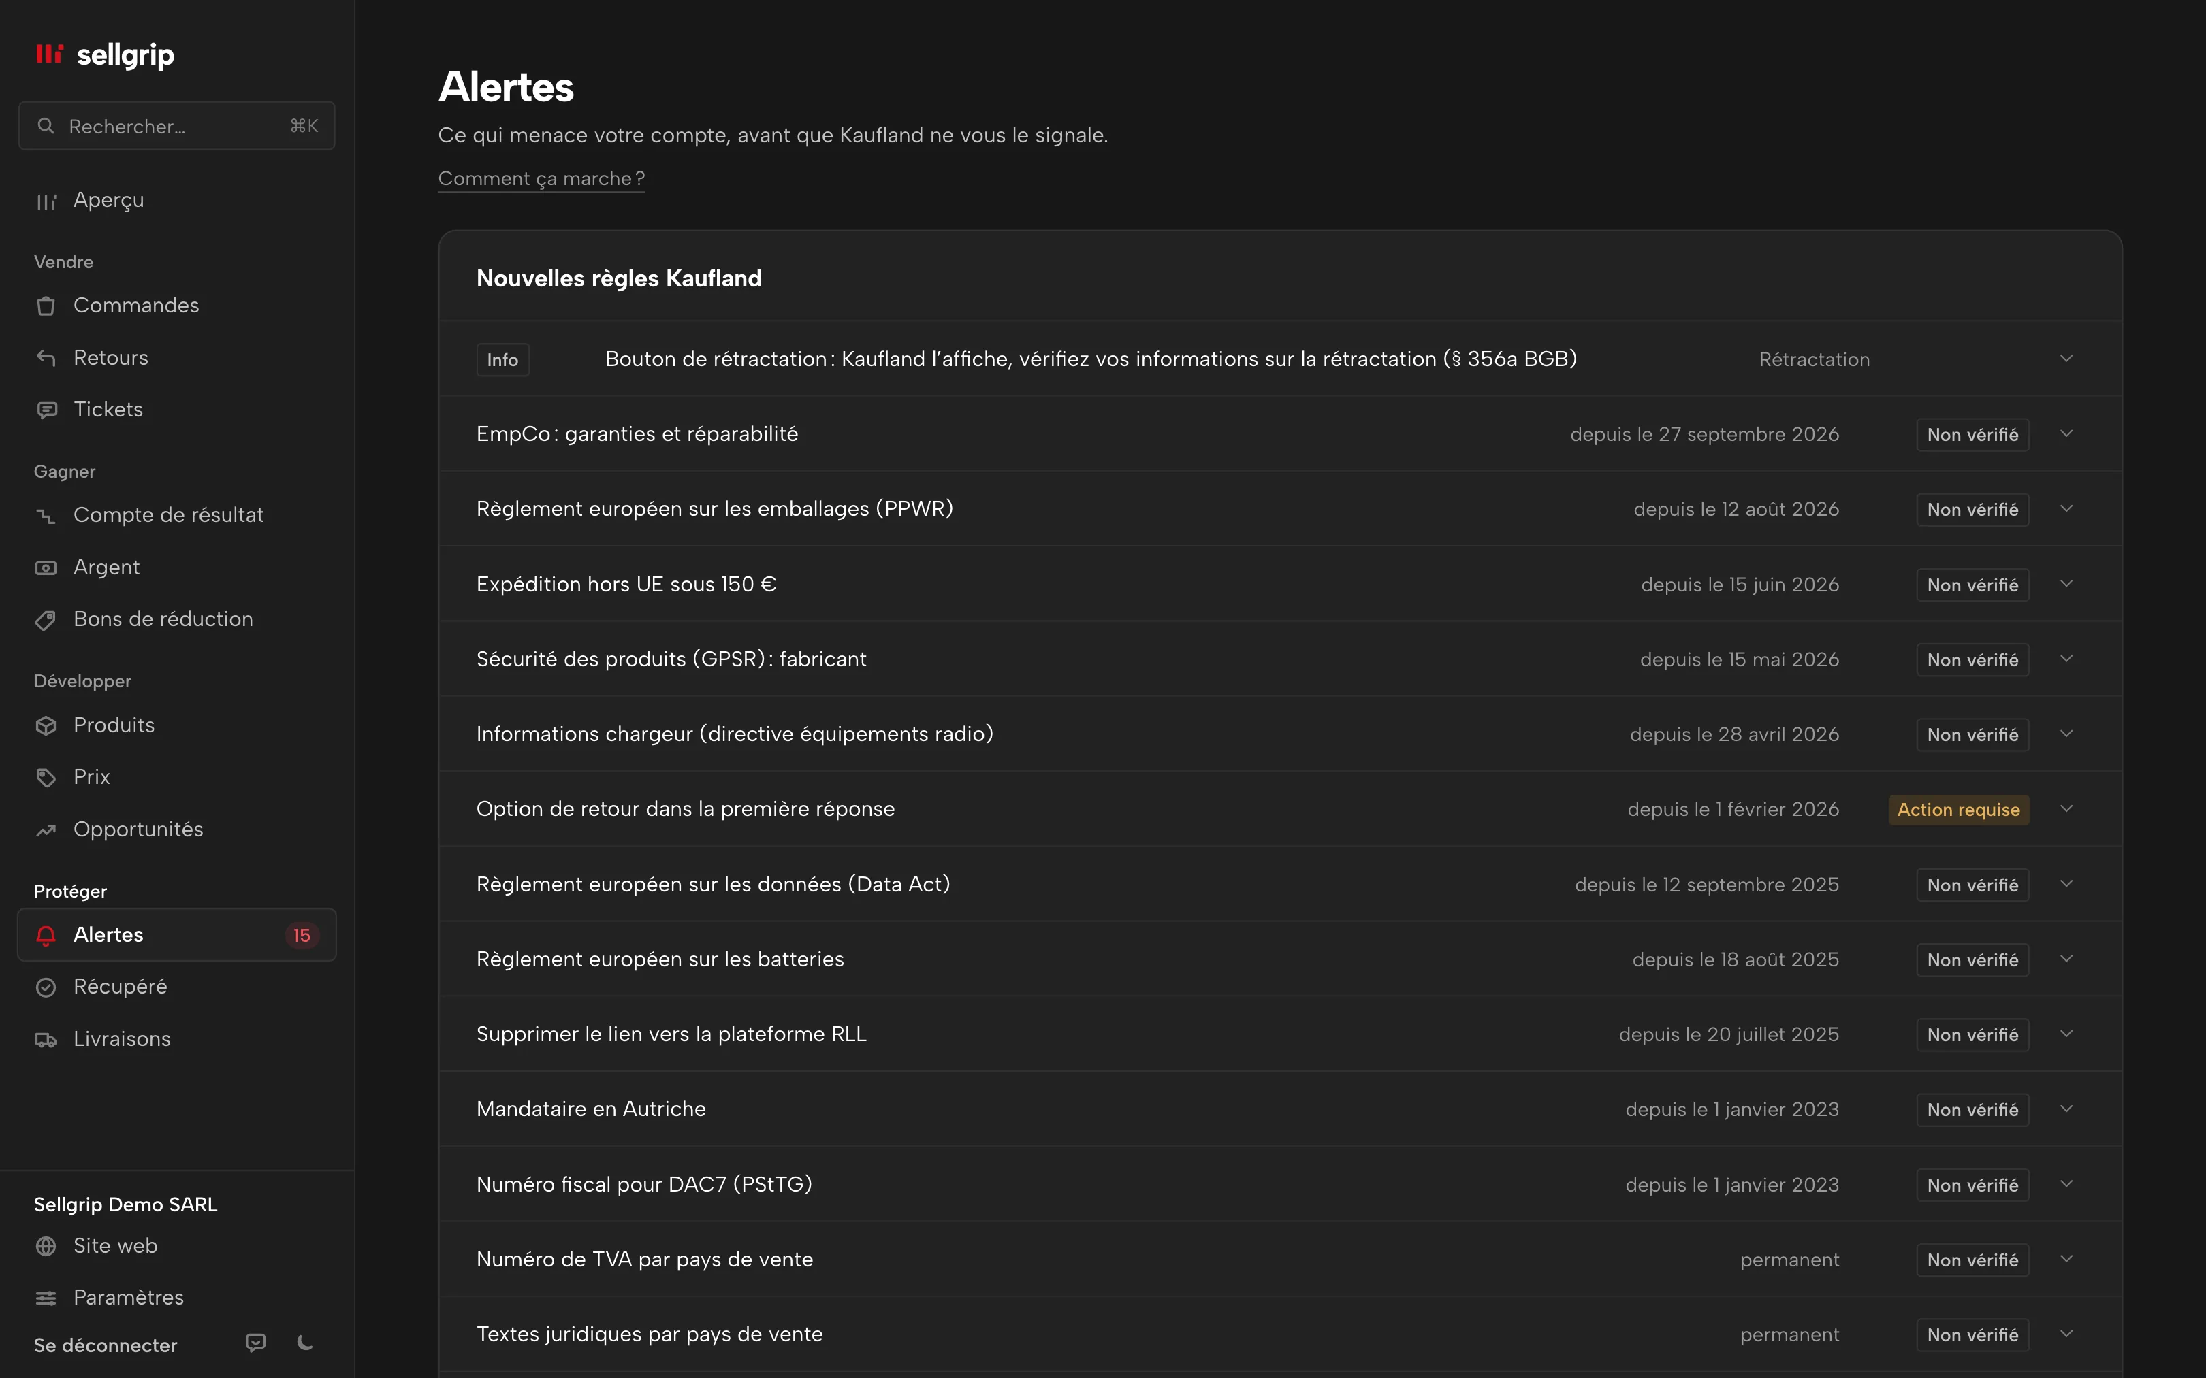This screenshot has width=2206, height=1378.
Task: Click the Commandes shopping bag icon
Action: tap(46, 306)
